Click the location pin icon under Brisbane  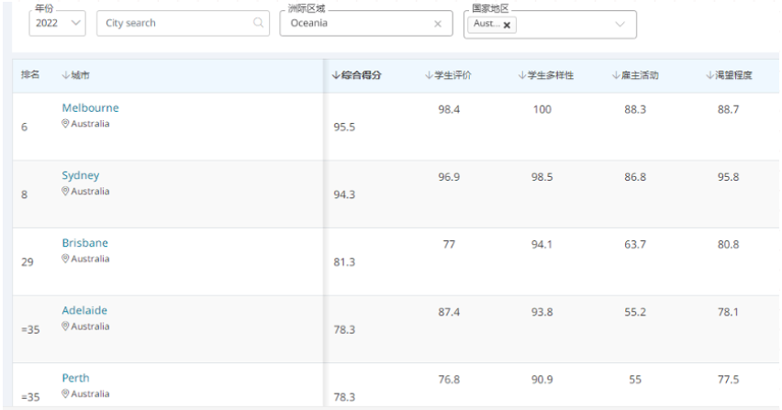(65, 259)
